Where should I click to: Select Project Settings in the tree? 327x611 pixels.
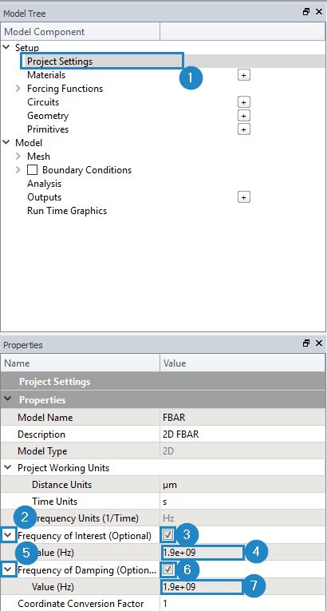click(60, 61)
